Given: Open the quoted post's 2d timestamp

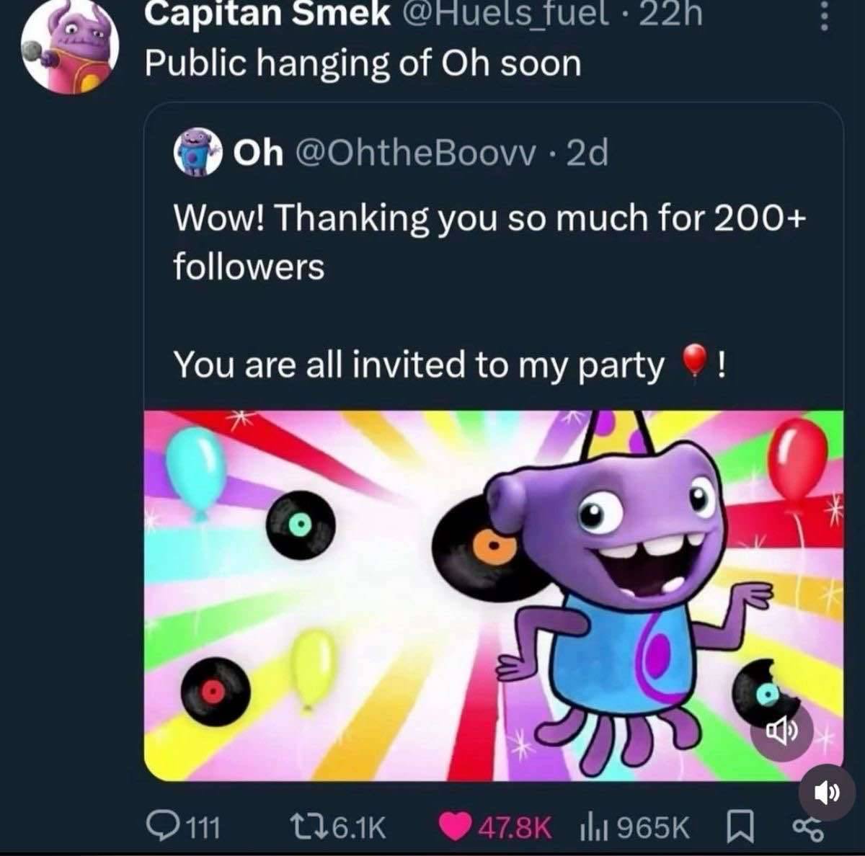Looking at the screenshot, I should [x=587, y=153].
